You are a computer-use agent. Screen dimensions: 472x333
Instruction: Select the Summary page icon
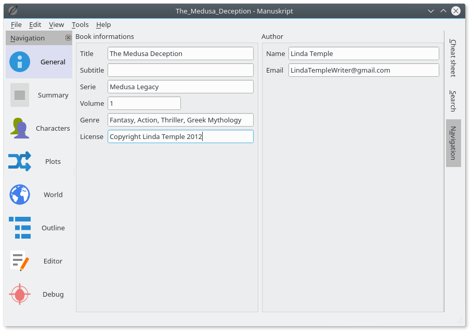point(20,95)
